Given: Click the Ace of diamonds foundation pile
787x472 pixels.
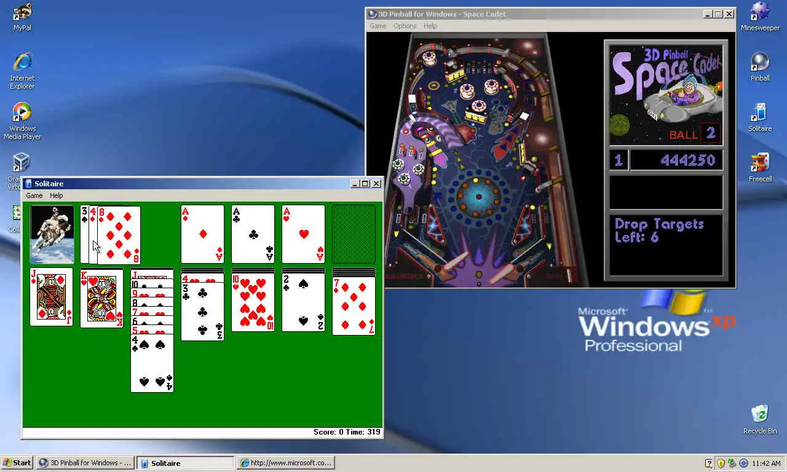Looking at the screenshot, I should [202, 235].
